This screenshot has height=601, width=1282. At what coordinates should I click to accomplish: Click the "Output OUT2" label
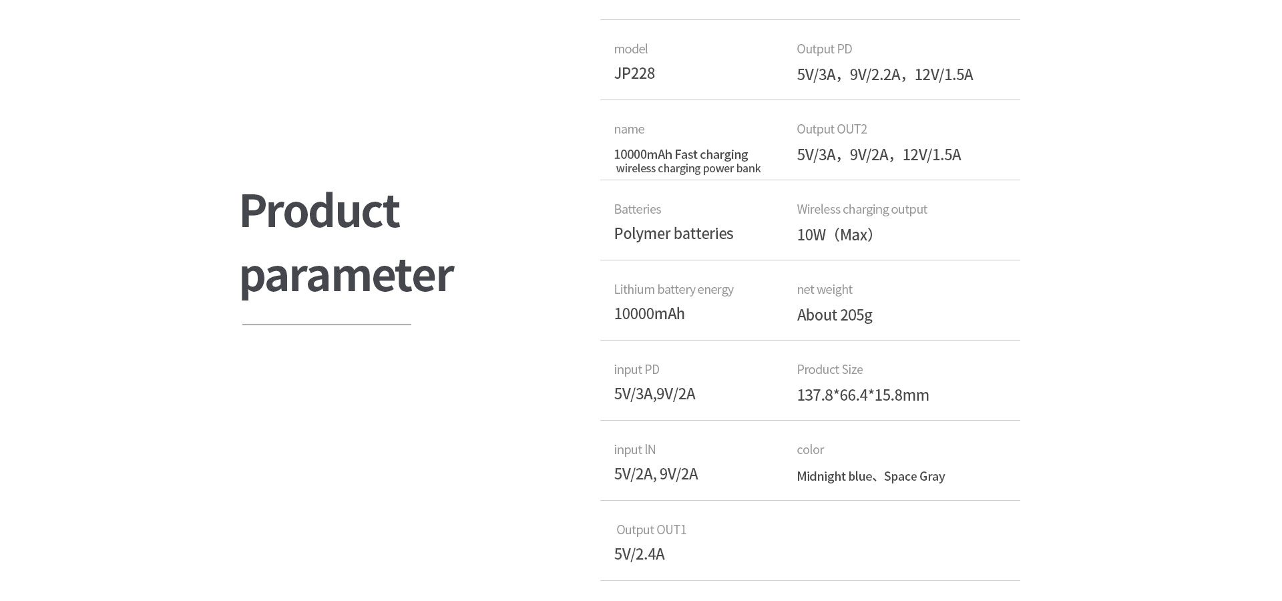831,129
